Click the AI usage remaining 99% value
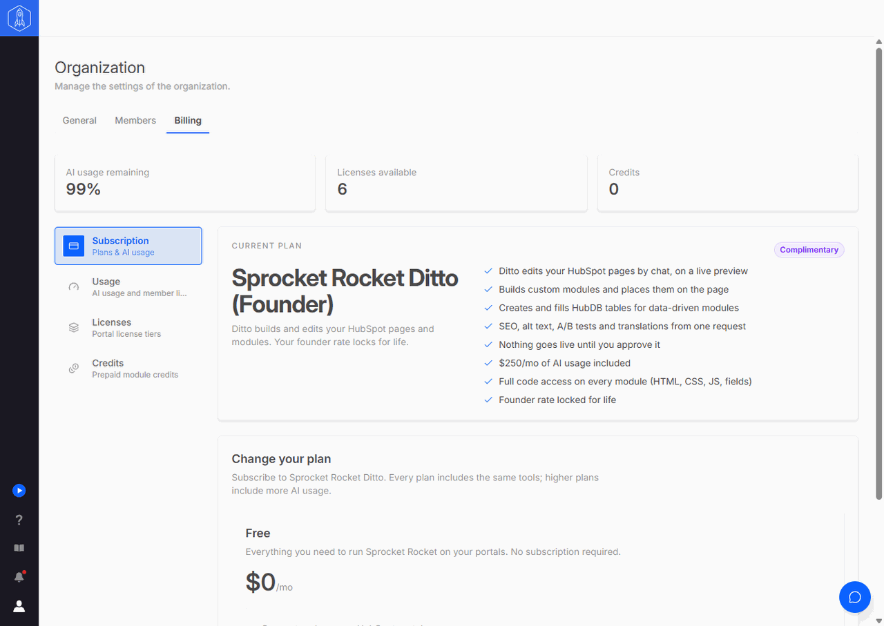 point(84,189)
